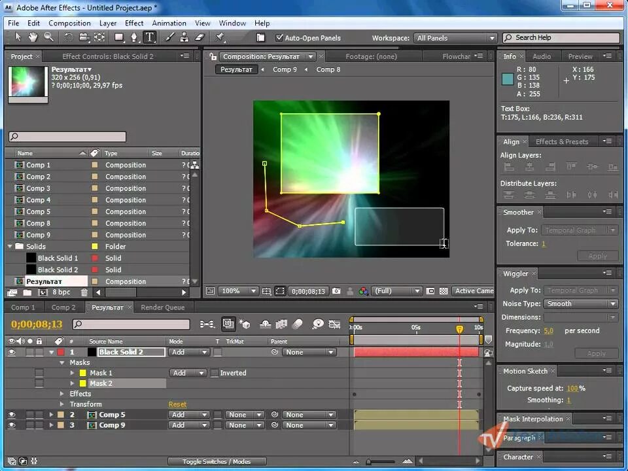The width and height of the screenshot is (628, 471).
Task: Select the Zoom magnifier tool
Action: coord(49,37)
